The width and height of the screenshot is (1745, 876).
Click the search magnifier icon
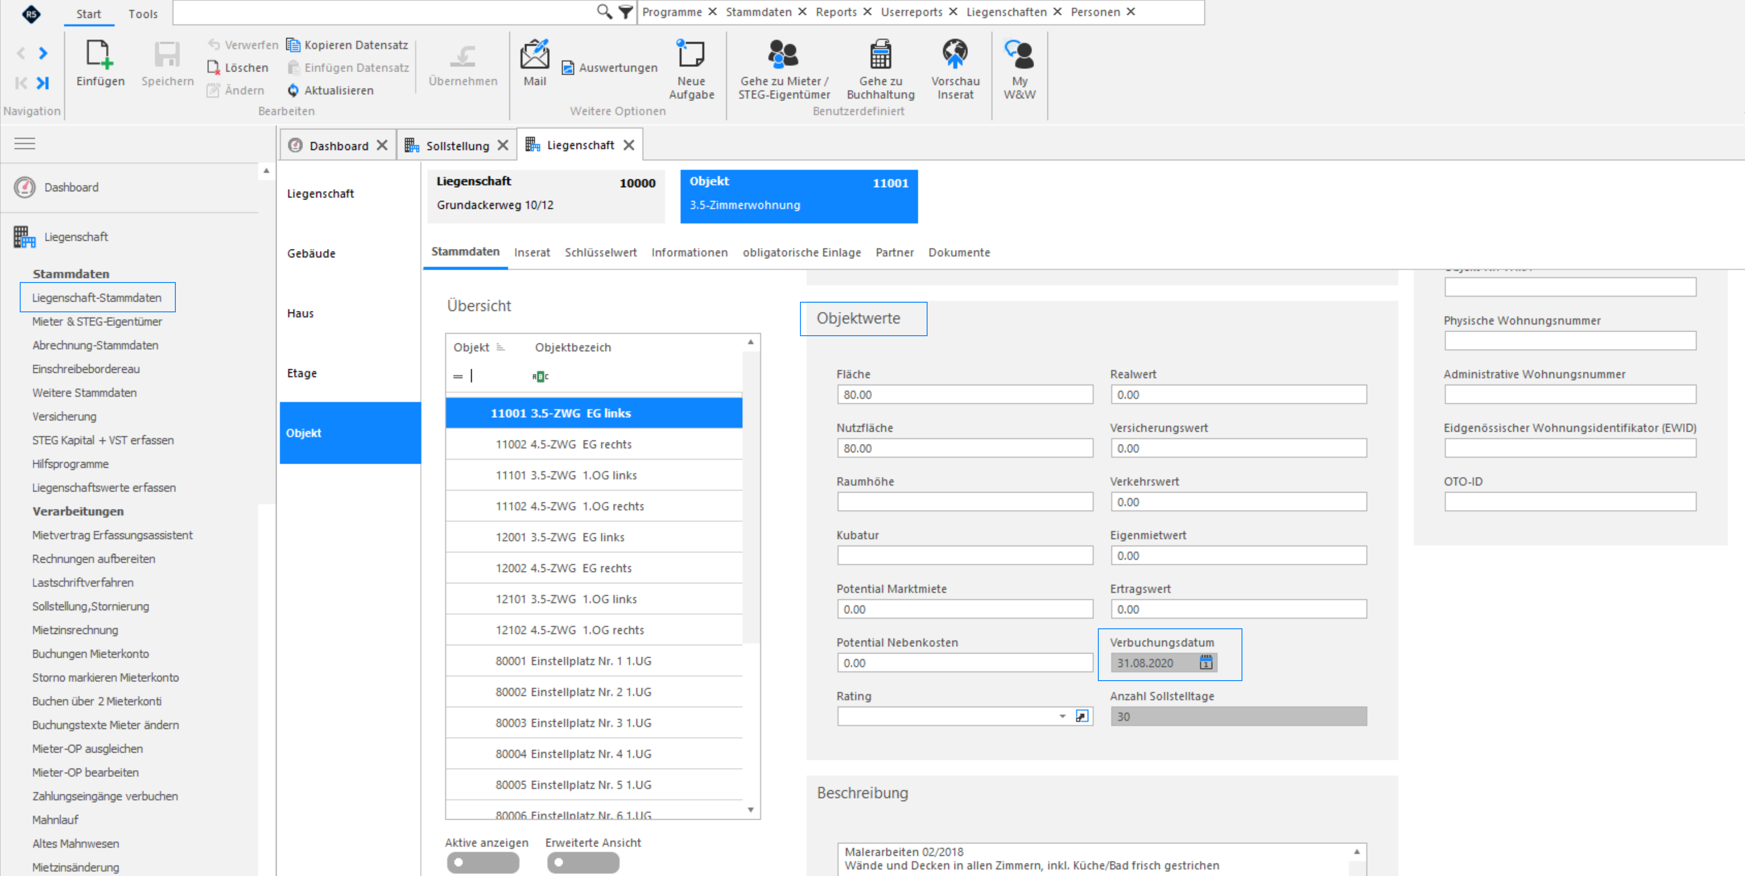pos(604,11)
